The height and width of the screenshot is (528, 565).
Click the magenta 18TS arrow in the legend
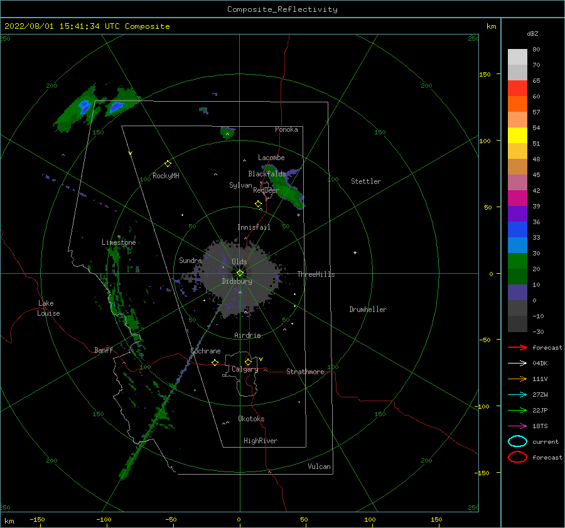[x=517, y=426]
